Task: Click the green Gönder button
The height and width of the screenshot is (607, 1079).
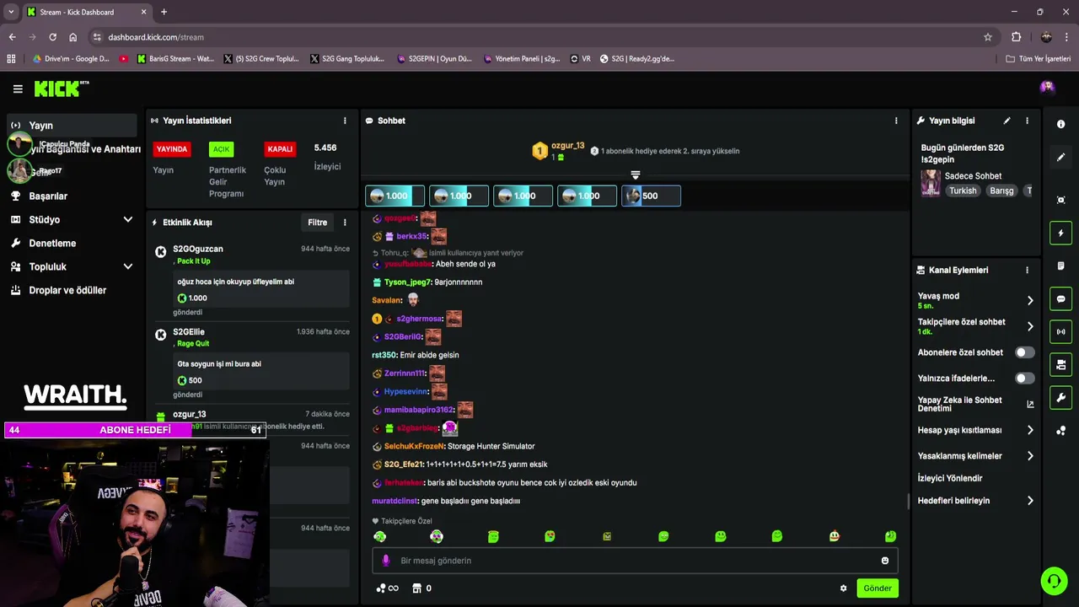Action: click(x=878, y=588)
